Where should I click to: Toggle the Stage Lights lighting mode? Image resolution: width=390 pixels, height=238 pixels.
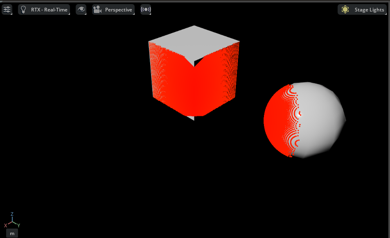(x=362, y=9)
